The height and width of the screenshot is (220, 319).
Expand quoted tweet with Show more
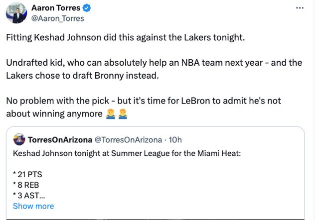coord(33,206)
